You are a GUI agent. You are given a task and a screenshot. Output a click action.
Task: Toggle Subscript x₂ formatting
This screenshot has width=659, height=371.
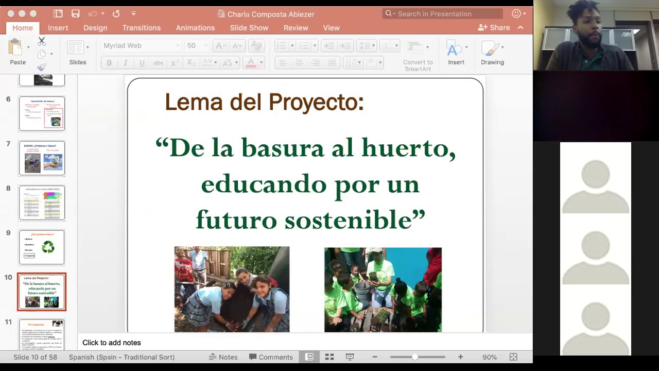pos(191,63)
